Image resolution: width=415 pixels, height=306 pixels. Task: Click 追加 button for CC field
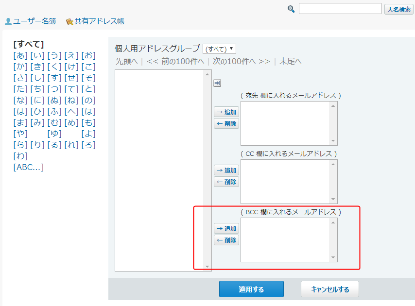(x=226, y=170)
